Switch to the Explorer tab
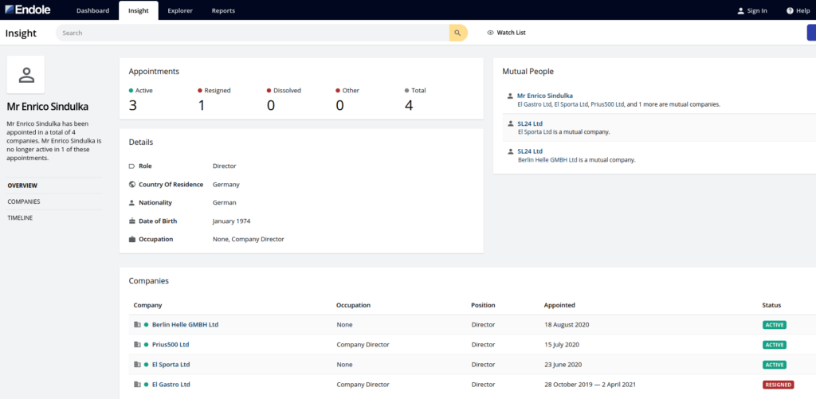This screenshot has width=816, height=399. pyautogui.click(x=180, y=10)
